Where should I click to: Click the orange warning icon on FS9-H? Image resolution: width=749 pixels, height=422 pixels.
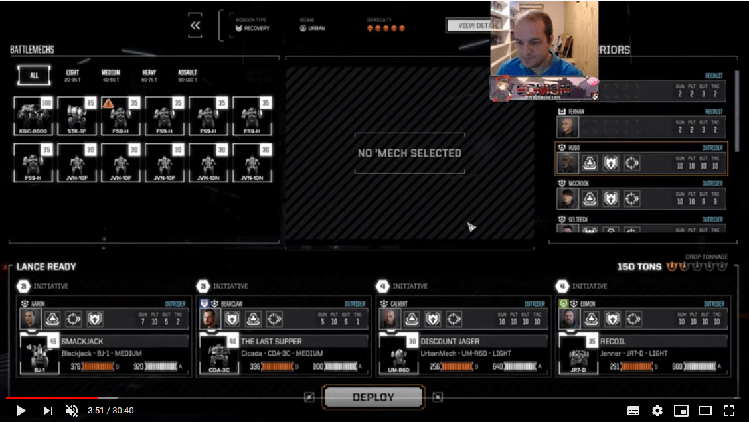(x=108, y=103)
